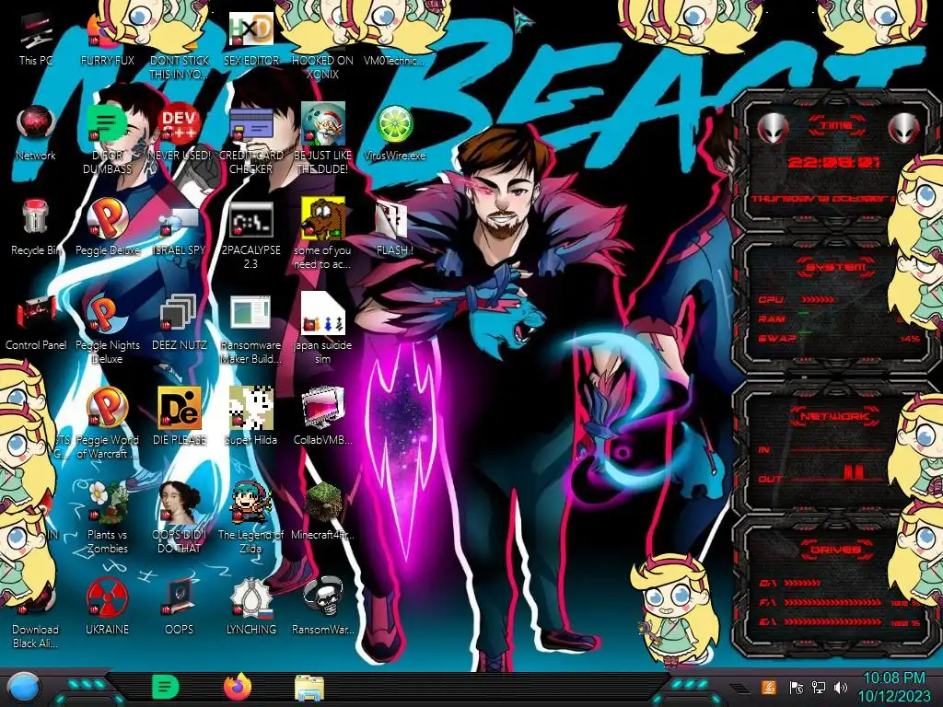The width and height of the screenshot is (943, 707).
Task: Open the Network desktop icon
Action: tap(36, 133)
